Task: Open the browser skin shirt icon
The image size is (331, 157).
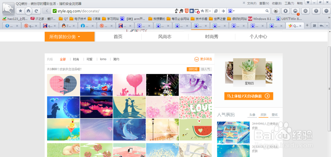Action: 308,3
